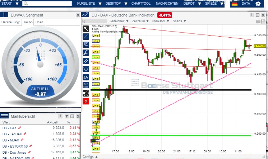268x159 pixels.
Task: Select the single line drawing tool
Action: point(86,37)
